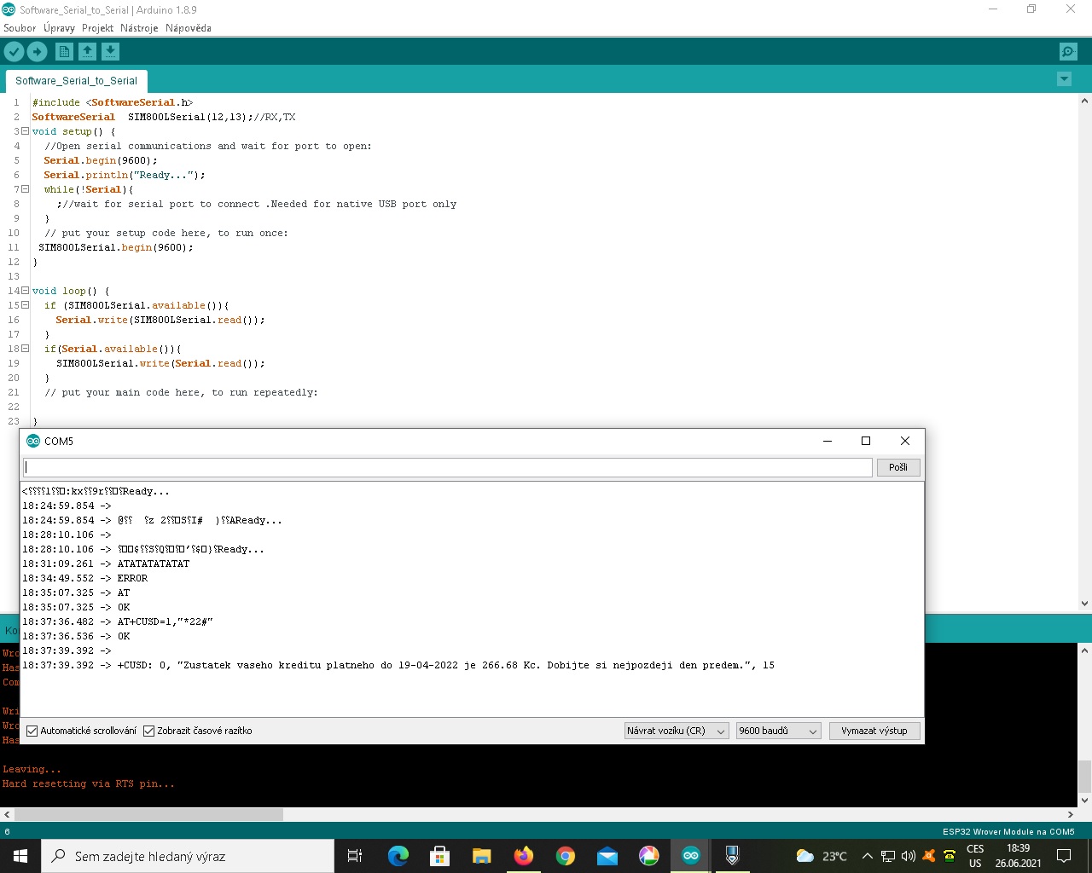Viewport: 1092px width, 873px height.
Task: Click the code editor scrollbar down arrow
Action: point(1084,604)
